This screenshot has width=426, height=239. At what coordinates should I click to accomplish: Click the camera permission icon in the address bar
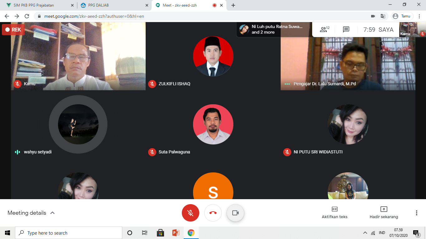373,16
